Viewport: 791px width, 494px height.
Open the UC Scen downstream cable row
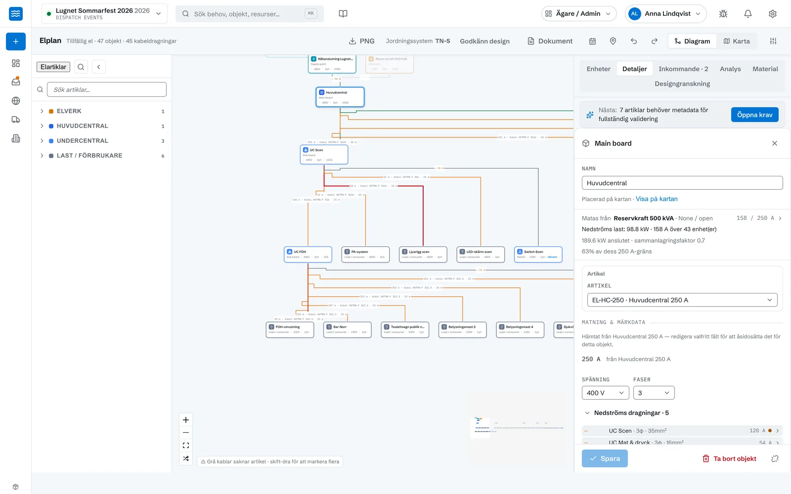682,431
